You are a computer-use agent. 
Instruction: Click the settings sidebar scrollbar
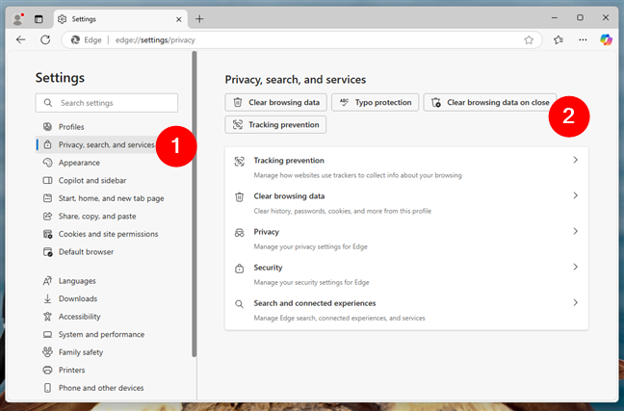195,204
